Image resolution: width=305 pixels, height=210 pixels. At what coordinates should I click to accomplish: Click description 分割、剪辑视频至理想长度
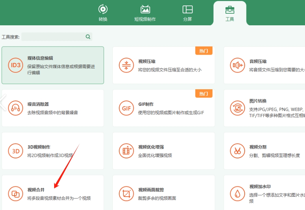click(274, 156)
